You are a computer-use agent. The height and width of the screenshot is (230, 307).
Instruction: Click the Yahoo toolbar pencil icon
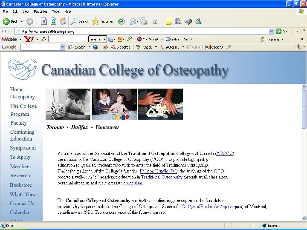[43, 39]
